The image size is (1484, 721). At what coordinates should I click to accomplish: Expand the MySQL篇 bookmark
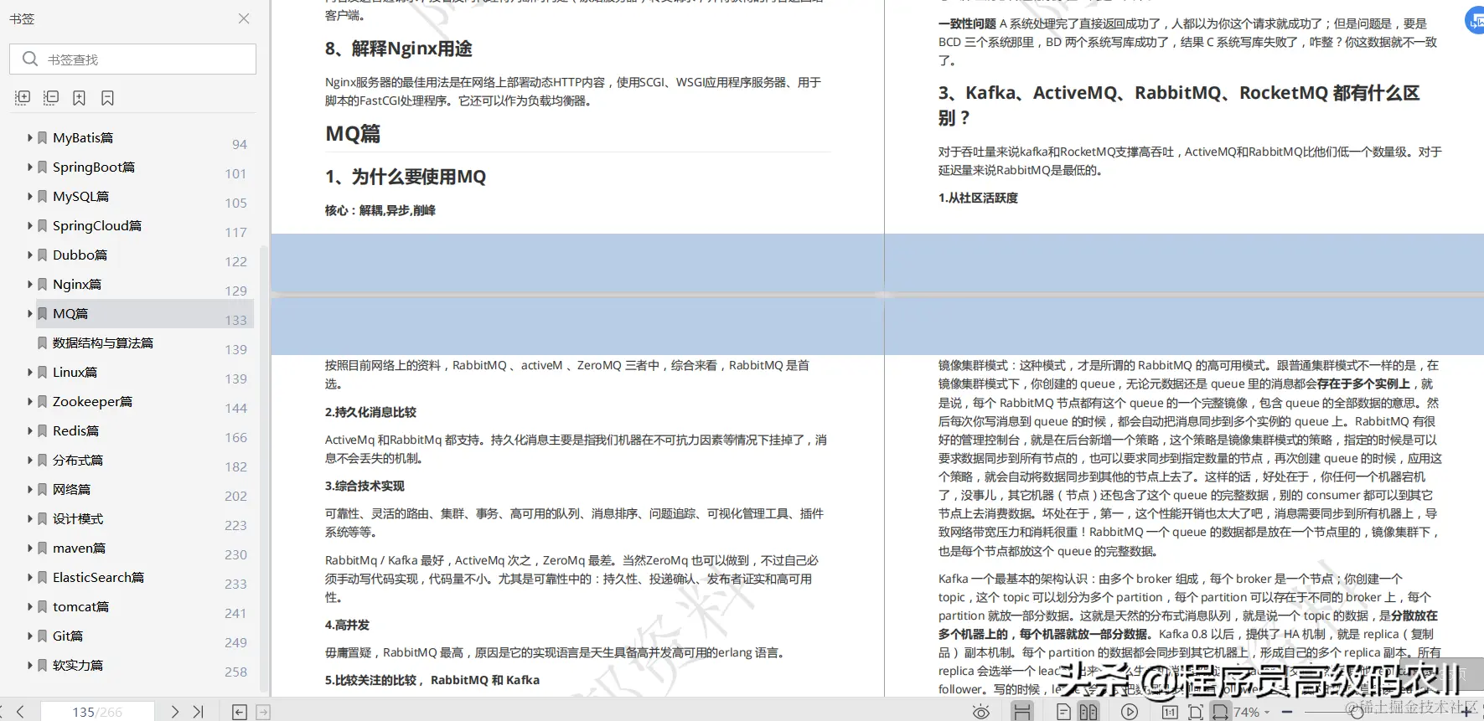point(31,196)
